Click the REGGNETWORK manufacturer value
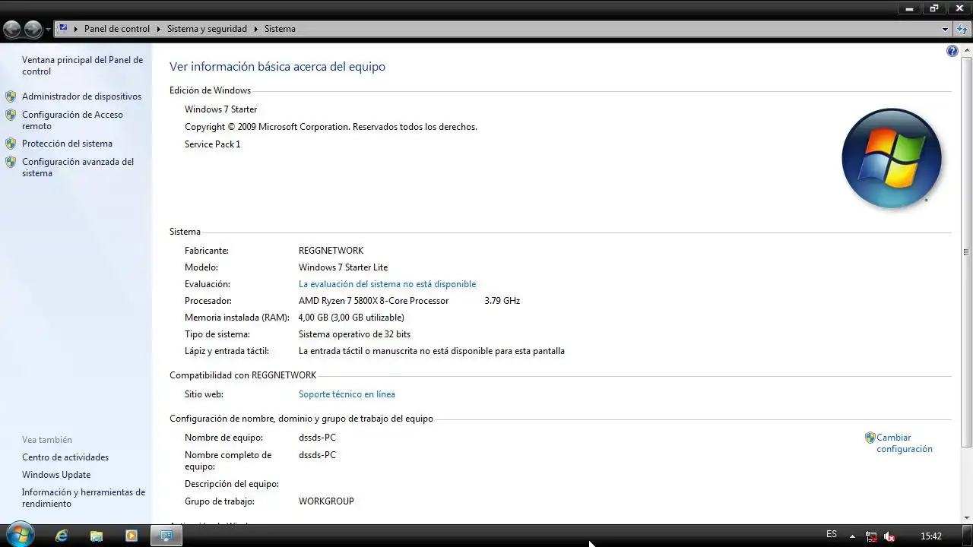Viewport: 973px width, 547px height. 331,251
